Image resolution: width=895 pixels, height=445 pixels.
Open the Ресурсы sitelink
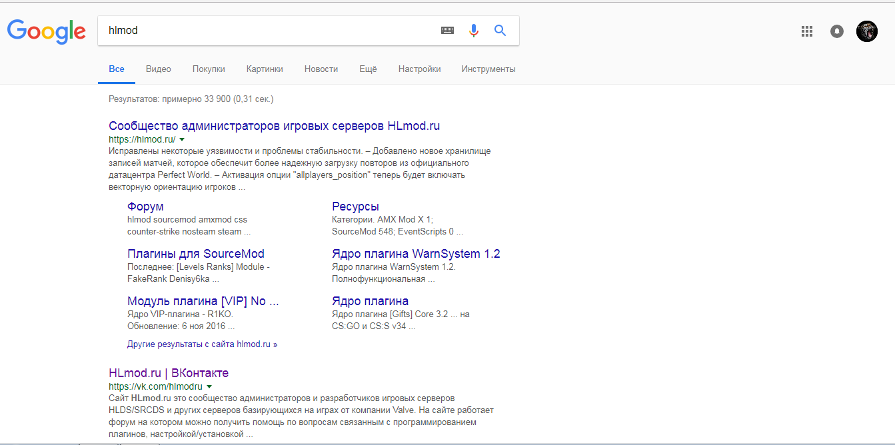pyautogui.click(x=356, y=207)
